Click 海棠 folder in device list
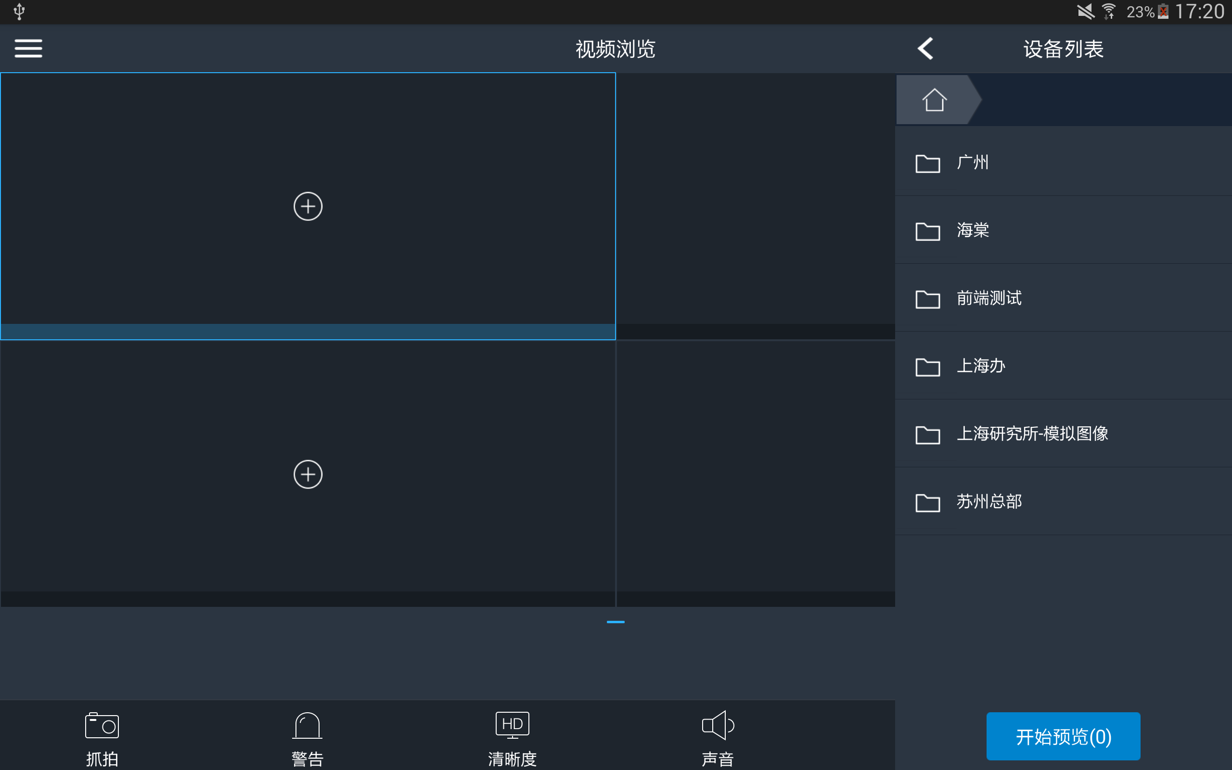 click(x=1063, y=229)
